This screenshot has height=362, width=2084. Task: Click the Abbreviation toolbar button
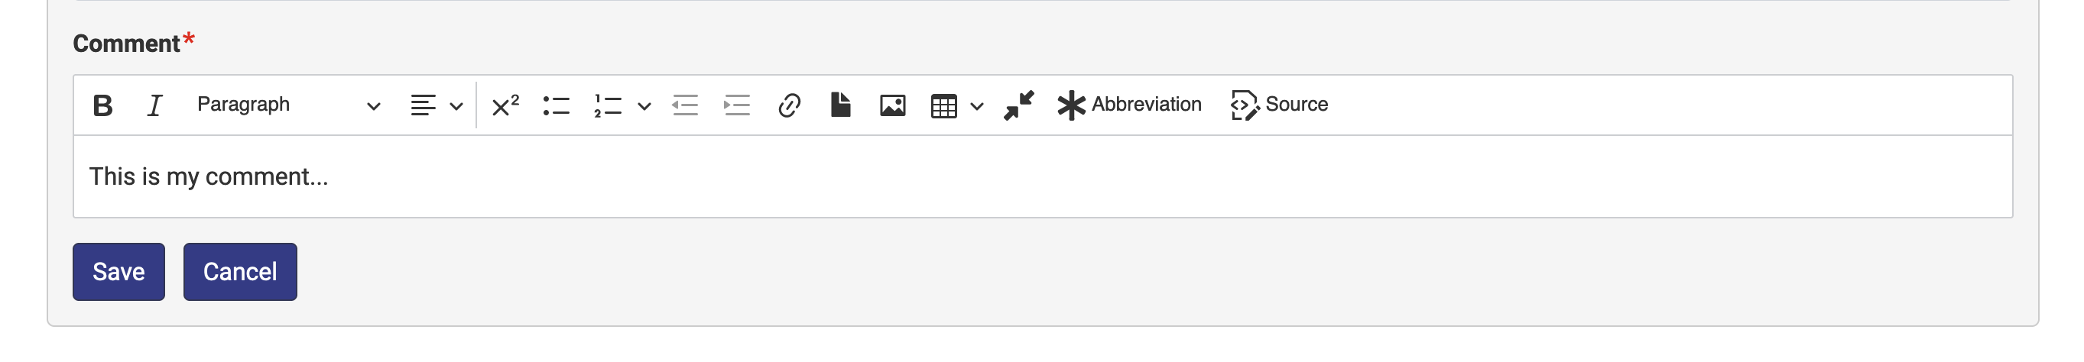tap(1129, 105)
